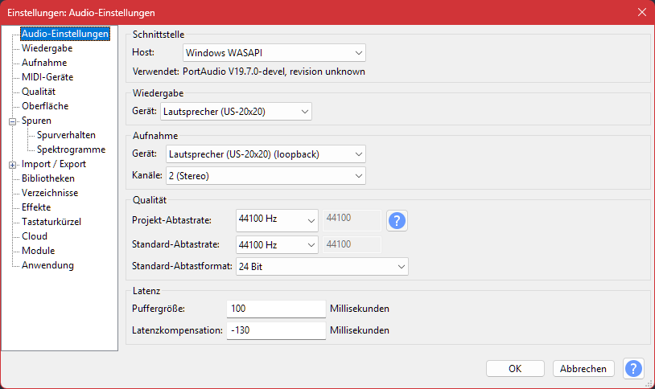Select Effekte in the category list
Image resolution: width=655 pixels, height=389 pixels.
(x=36, y=207)
